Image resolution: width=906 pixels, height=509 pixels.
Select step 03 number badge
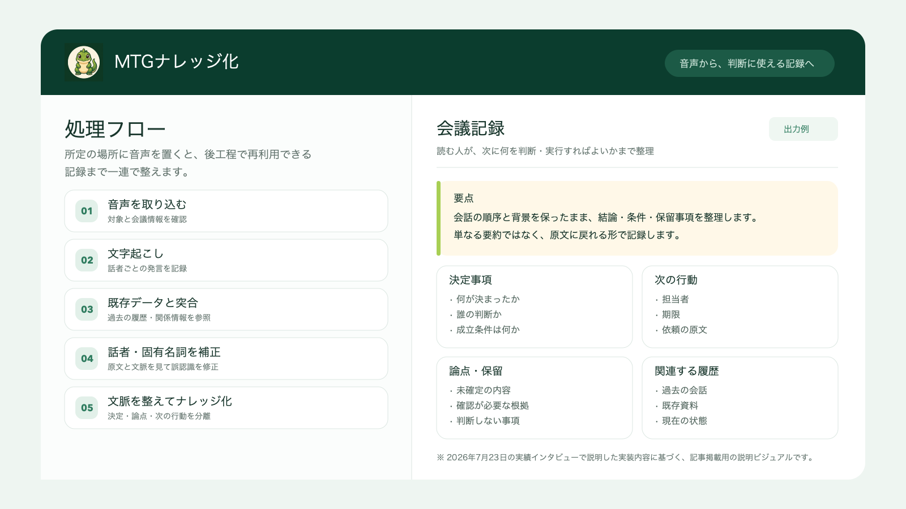coord(87,309)
